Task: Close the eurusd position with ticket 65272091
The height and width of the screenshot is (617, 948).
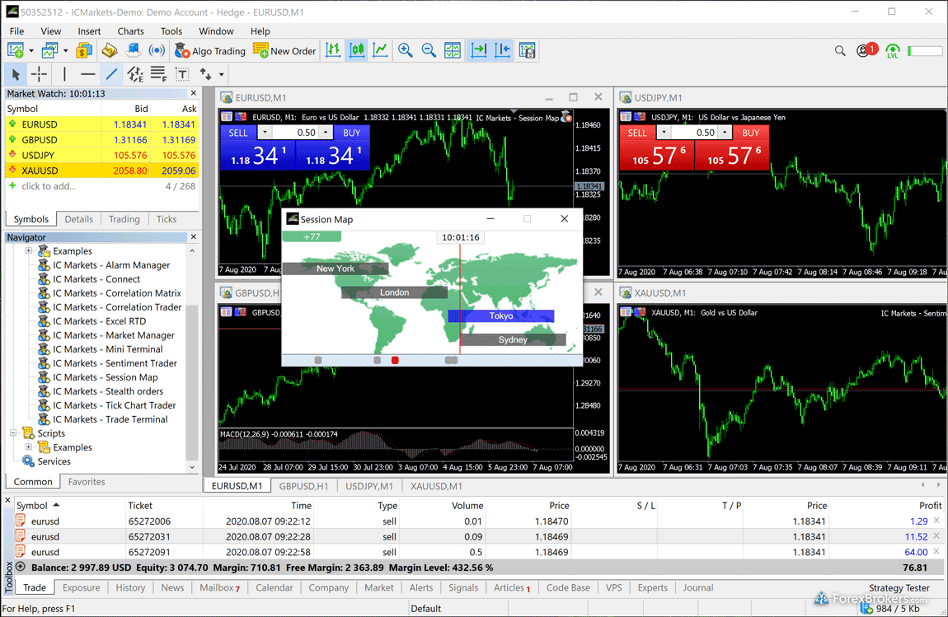Action: [936, 552]
